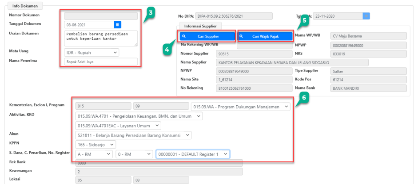Click the Tanggal Dokumen date field
418x184 pixels.
[88, 25]
